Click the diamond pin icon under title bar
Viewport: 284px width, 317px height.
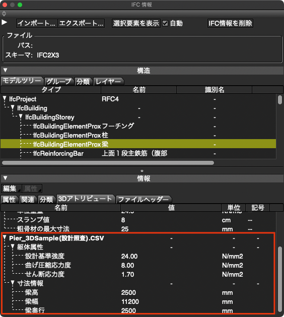click(4, 14)
